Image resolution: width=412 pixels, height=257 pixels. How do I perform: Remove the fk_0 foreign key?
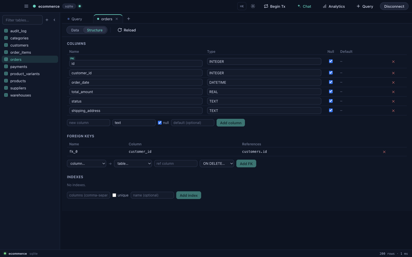(x=384, y=152)
